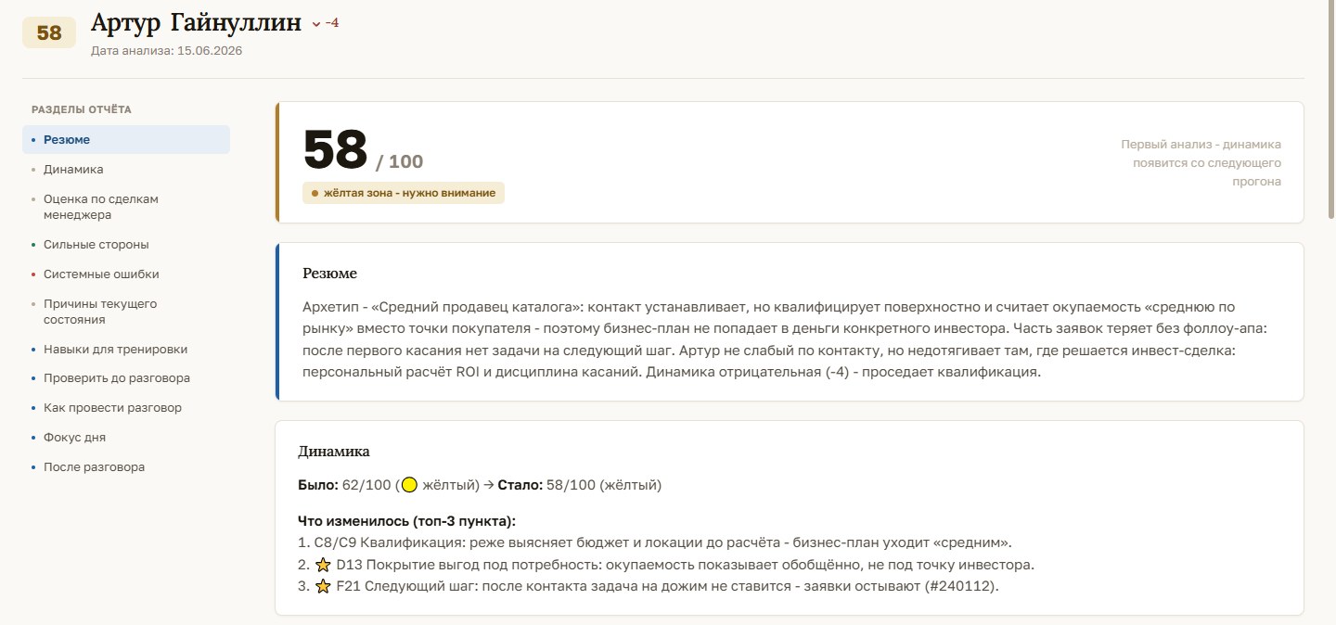The width and height of the screenshot is (1336, 625).
Task: Click the C8/C9 Квалификация list item
Action: click(654, 542)
